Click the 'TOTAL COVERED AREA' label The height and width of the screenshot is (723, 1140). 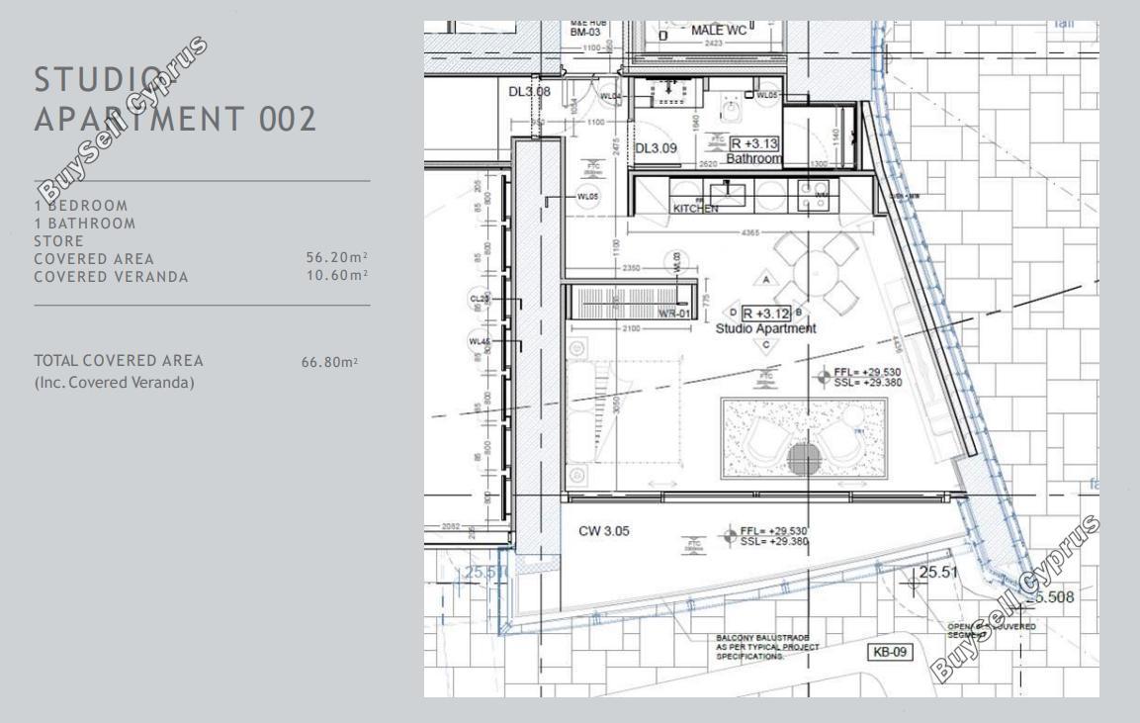point(119,361)
